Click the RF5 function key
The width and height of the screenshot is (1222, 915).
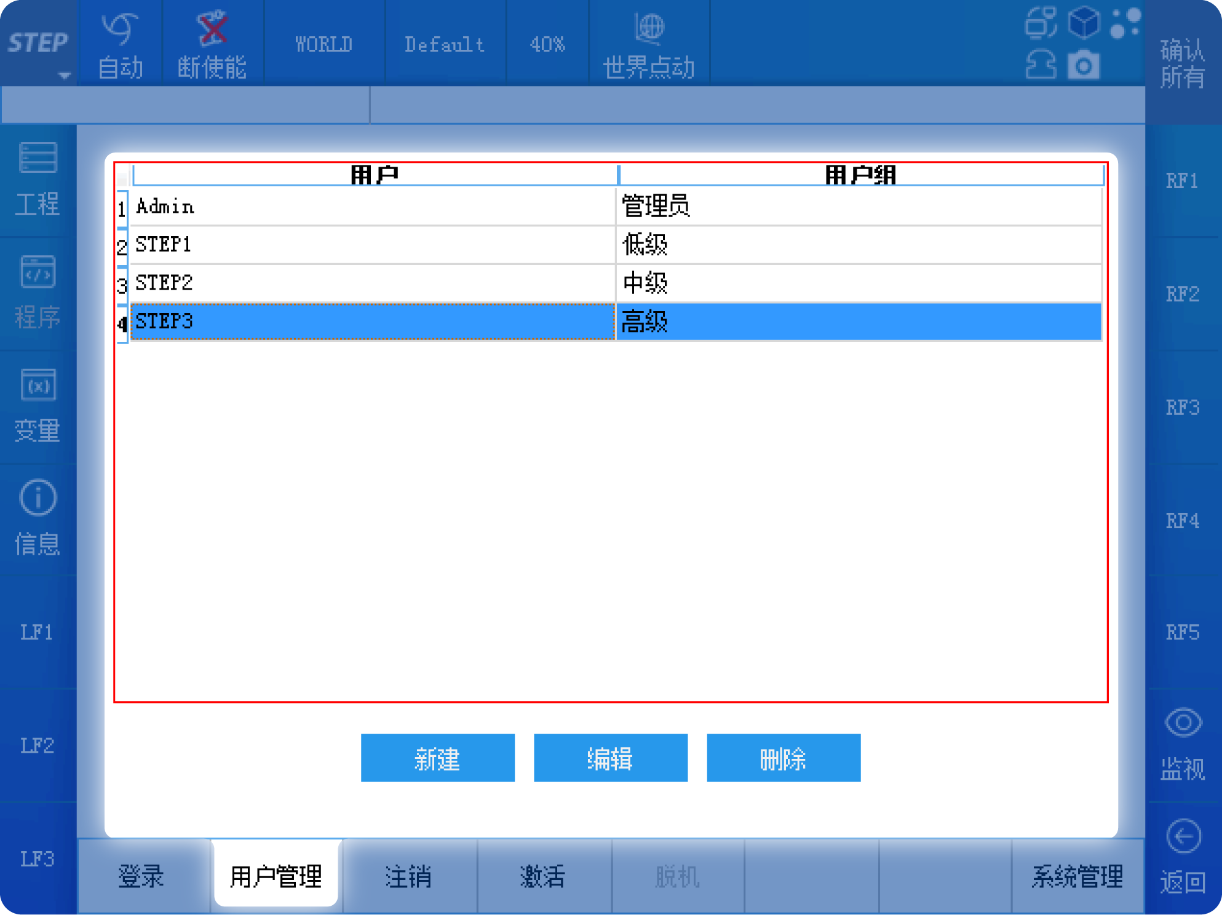point(1182,632)
